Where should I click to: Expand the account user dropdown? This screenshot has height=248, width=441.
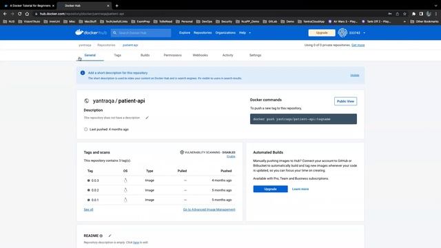pos(364,33)
